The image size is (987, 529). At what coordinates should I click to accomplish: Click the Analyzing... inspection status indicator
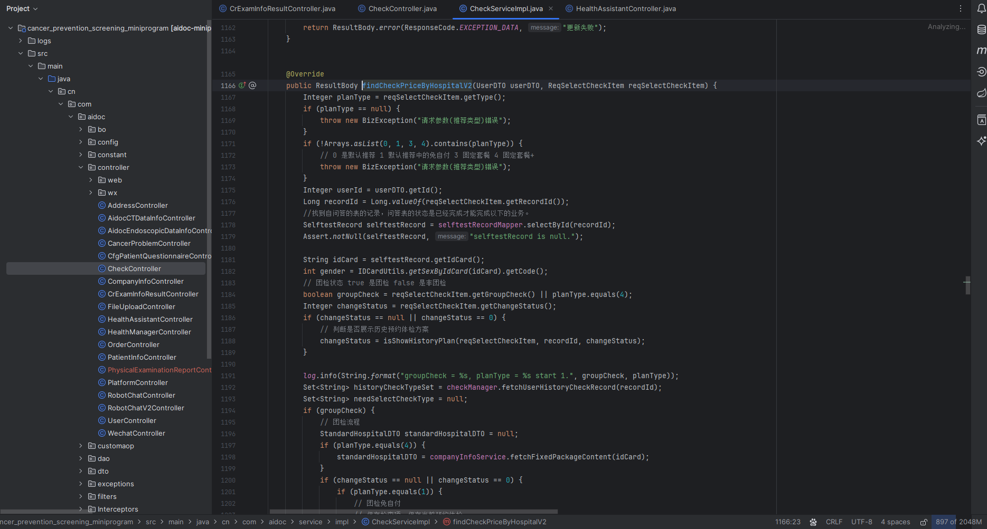coord(946,27)
